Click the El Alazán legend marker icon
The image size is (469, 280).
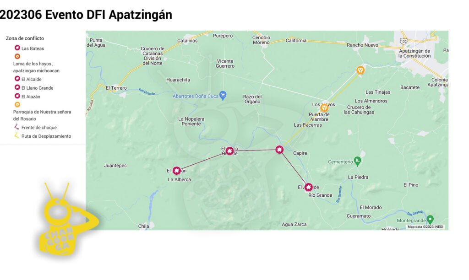tap(17, 96)
